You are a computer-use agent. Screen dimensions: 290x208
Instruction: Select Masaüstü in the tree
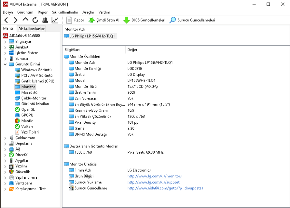click(29, 92)
